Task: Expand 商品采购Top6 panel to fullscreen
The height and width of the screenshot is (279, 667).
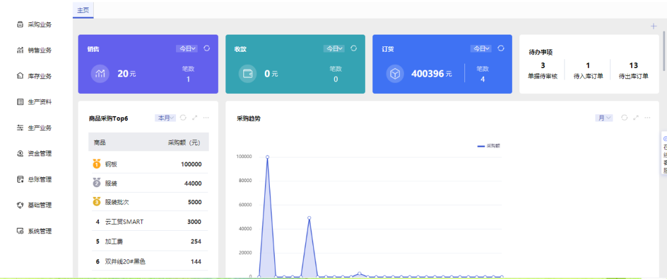Action: [195, 117]
